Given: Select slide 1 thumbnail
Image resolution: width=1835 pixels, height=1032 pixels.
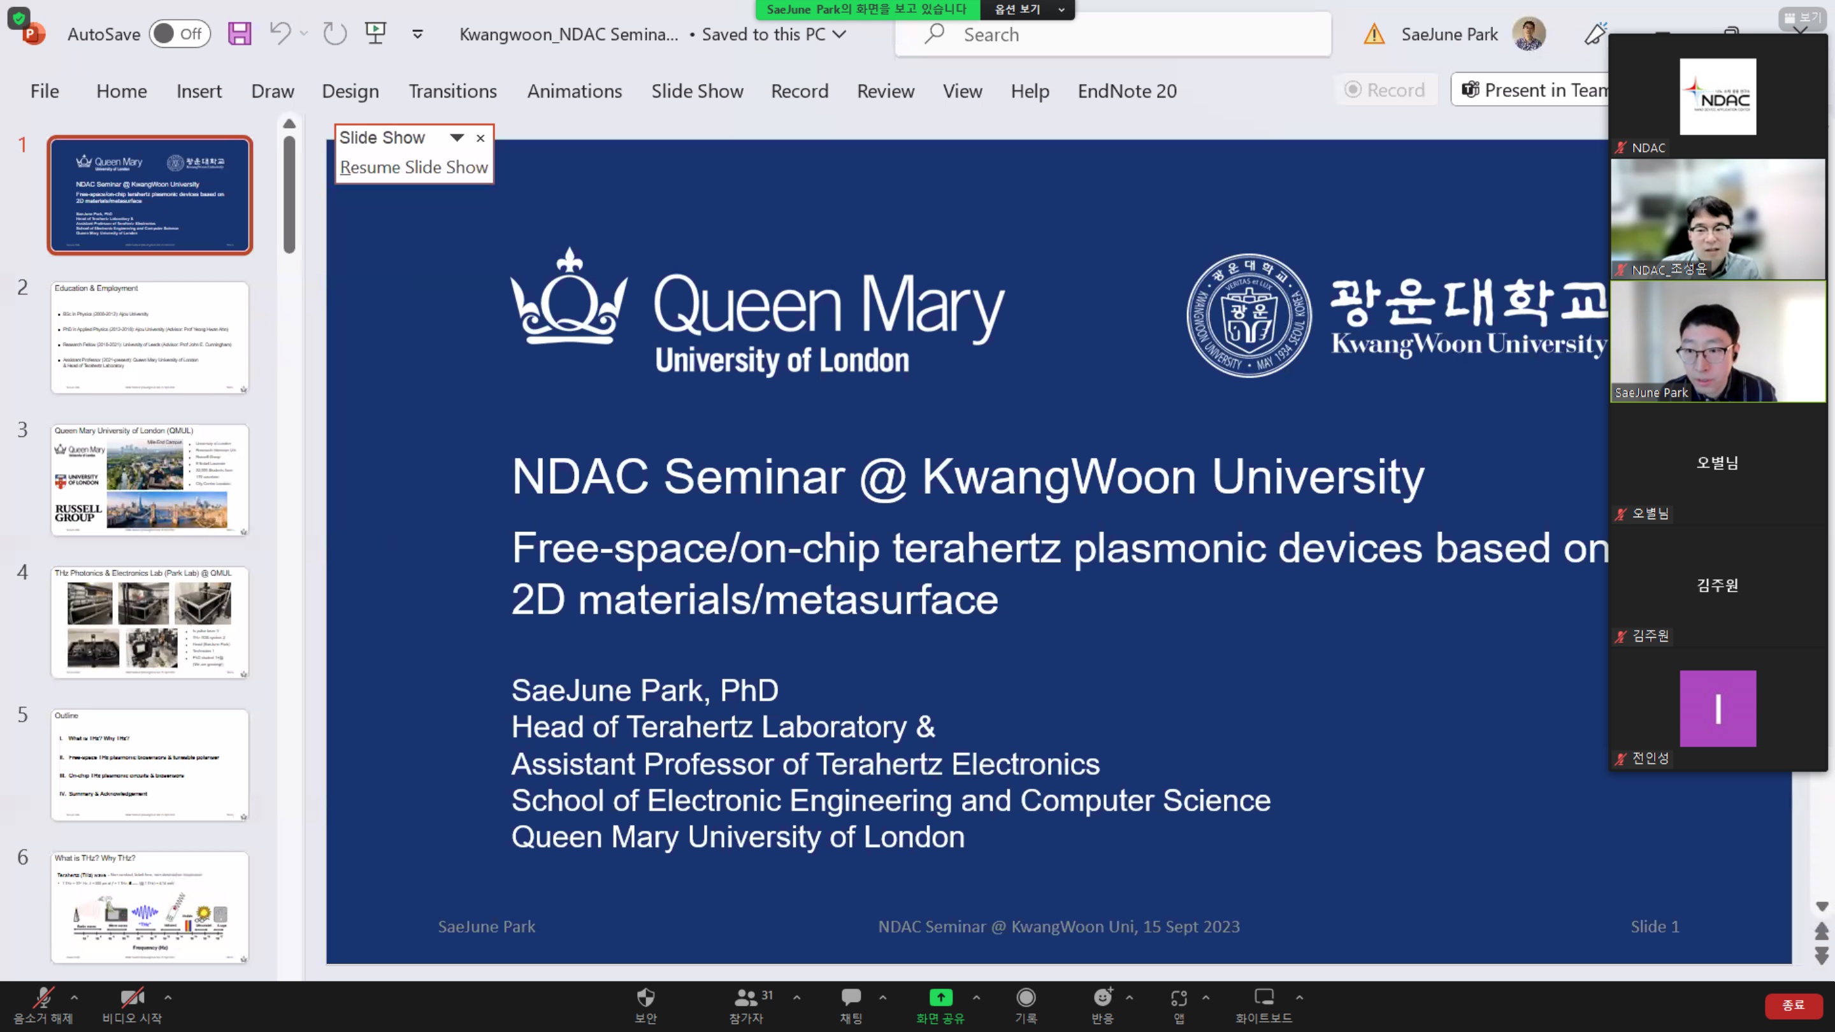Looking at the screenshot, I should (x=150, y=195).
